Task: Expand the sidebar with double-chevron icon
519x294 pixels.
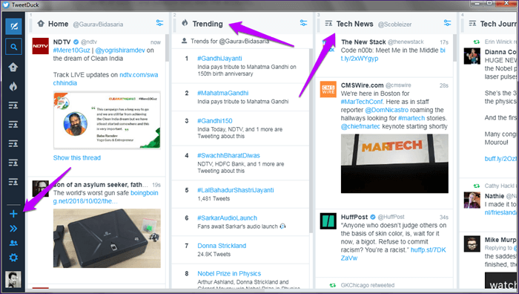Action: 13,229
